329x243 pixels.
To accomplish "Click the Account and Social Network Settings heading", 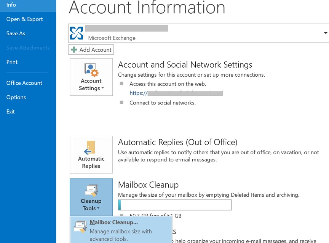I will click(x=185, y=65).
